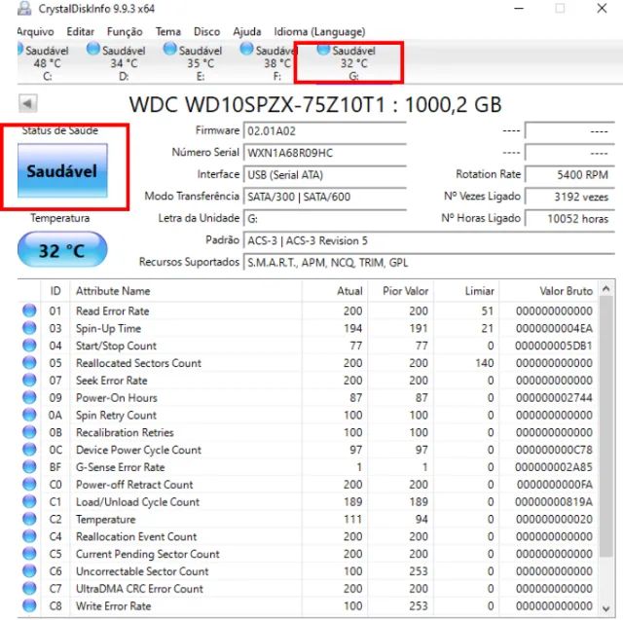This screenshot has height=620, width=623.
Task: Click status orb for Current Pending Sector Count
Action: pyautogui.click(x=29, y=553)
